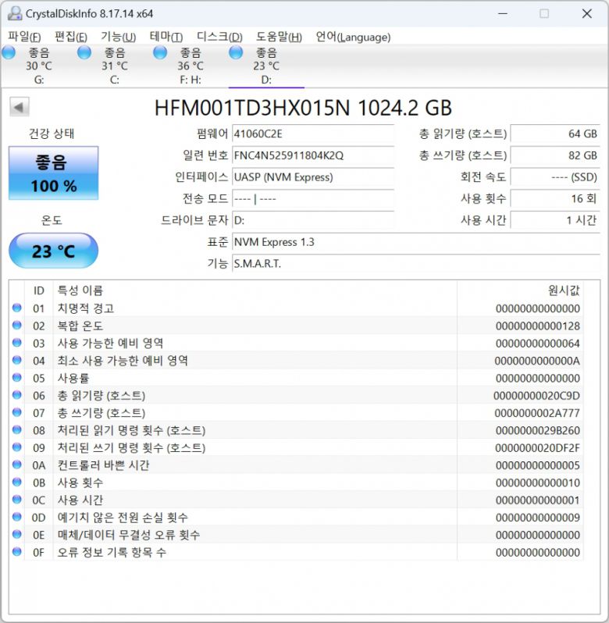Click status dot for 04 최소 사용 가능한 예비 영역

16,361
